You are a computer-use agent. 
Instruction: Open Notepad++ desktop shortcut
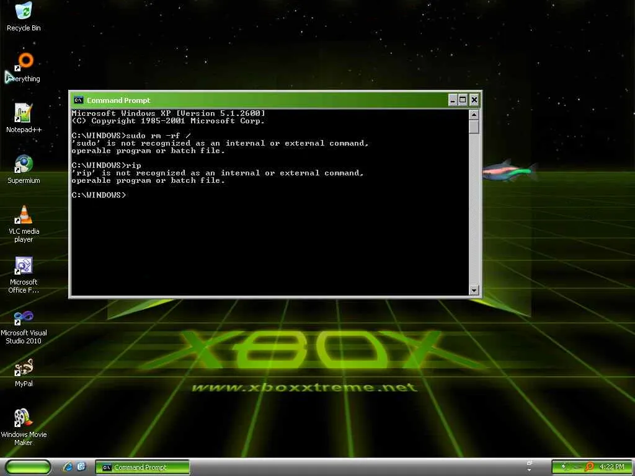click(24, 118)
